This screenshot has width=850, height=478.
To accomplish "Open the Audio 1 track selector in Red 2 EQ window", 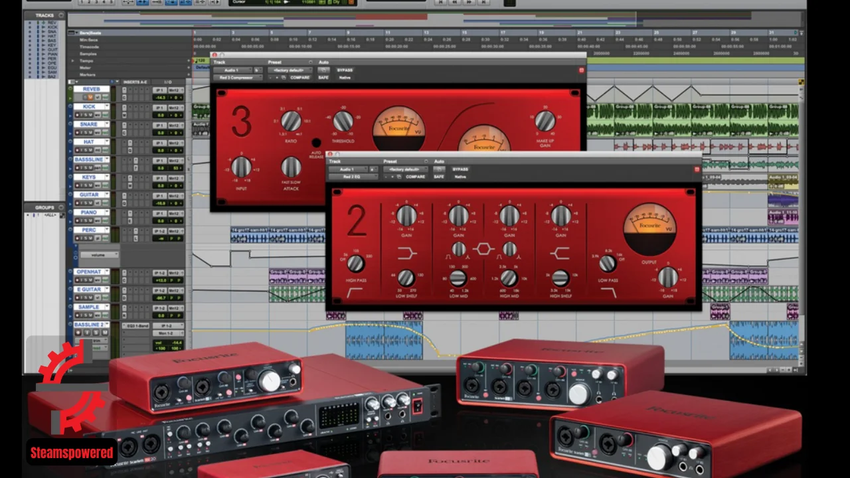I will pyautogui.click(x=347, y=169).
